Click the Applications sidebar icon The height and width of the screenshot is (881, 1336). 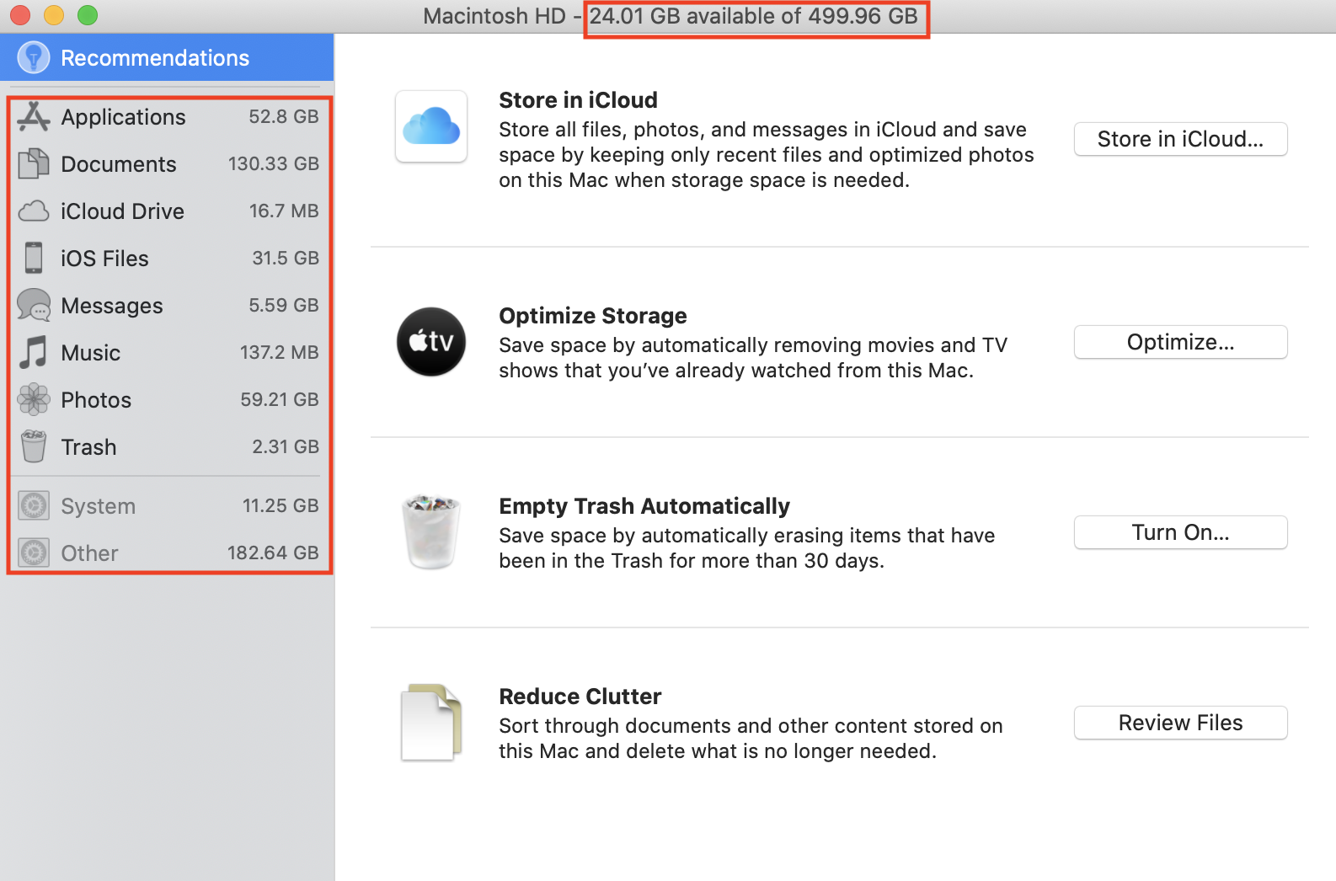[34, 116]
